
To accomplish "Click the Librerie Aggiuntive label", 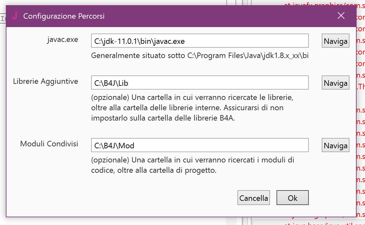I will coord(46,81).
